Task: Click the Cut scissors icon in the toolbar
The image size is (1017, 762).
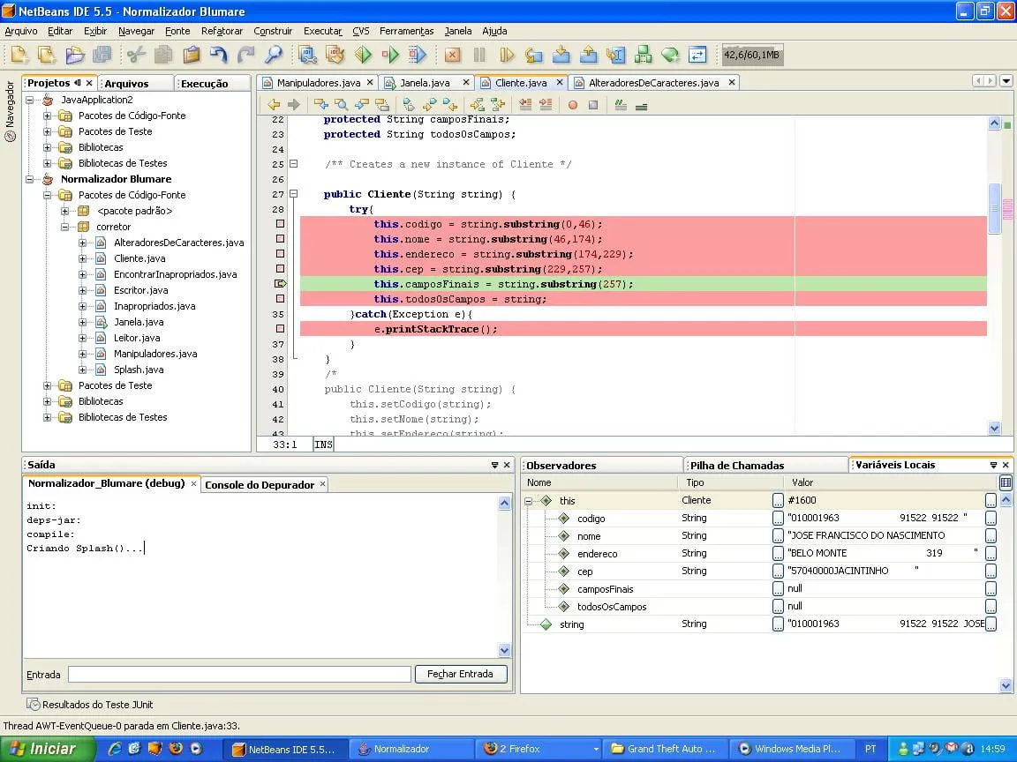Action: tap(136, 56)
